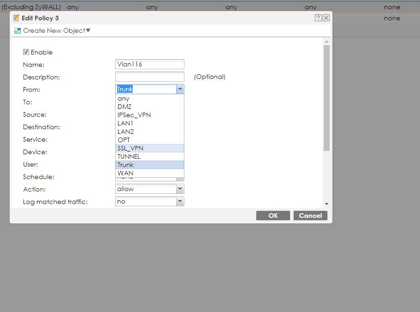Screen dimensions: 420x312
Task: Pick LAN2 from the zone list
Action: pyautogui.click(x=150, y=132)
